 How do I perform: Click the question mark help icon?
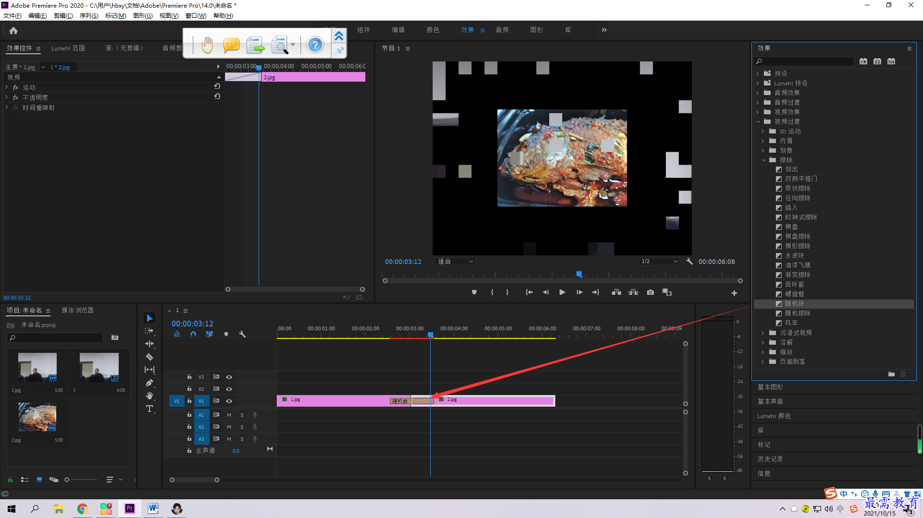(315, 45)
